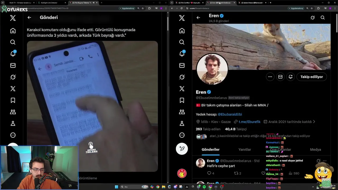Toggle Takip ediliyor follow button
The width and height of the screenshot is (338, 190).
312,77
